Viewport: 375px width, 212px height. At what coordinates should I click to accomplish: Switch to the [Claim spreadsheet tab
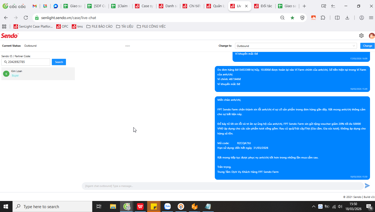pos(120,6)
